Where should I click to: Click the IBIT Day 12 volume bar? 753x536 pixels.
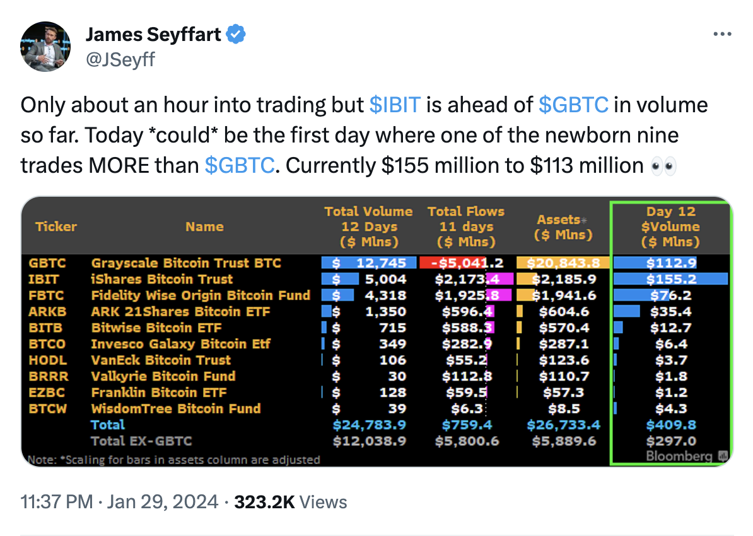(670, 279)
